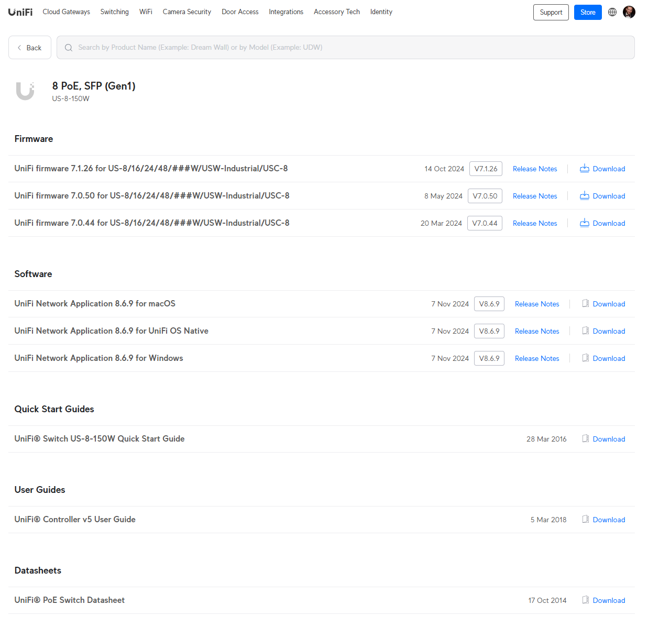Click the UniFi logo in header
The height and width of the screenshot is (627, 659).
tap(20, 12)
